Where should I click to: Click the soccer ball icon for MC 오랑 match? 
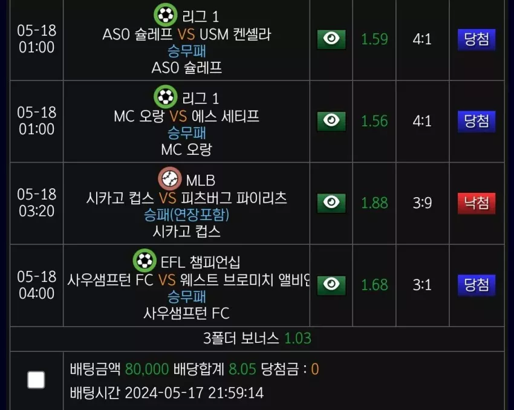pyautogui.click(x=166, y=97)
